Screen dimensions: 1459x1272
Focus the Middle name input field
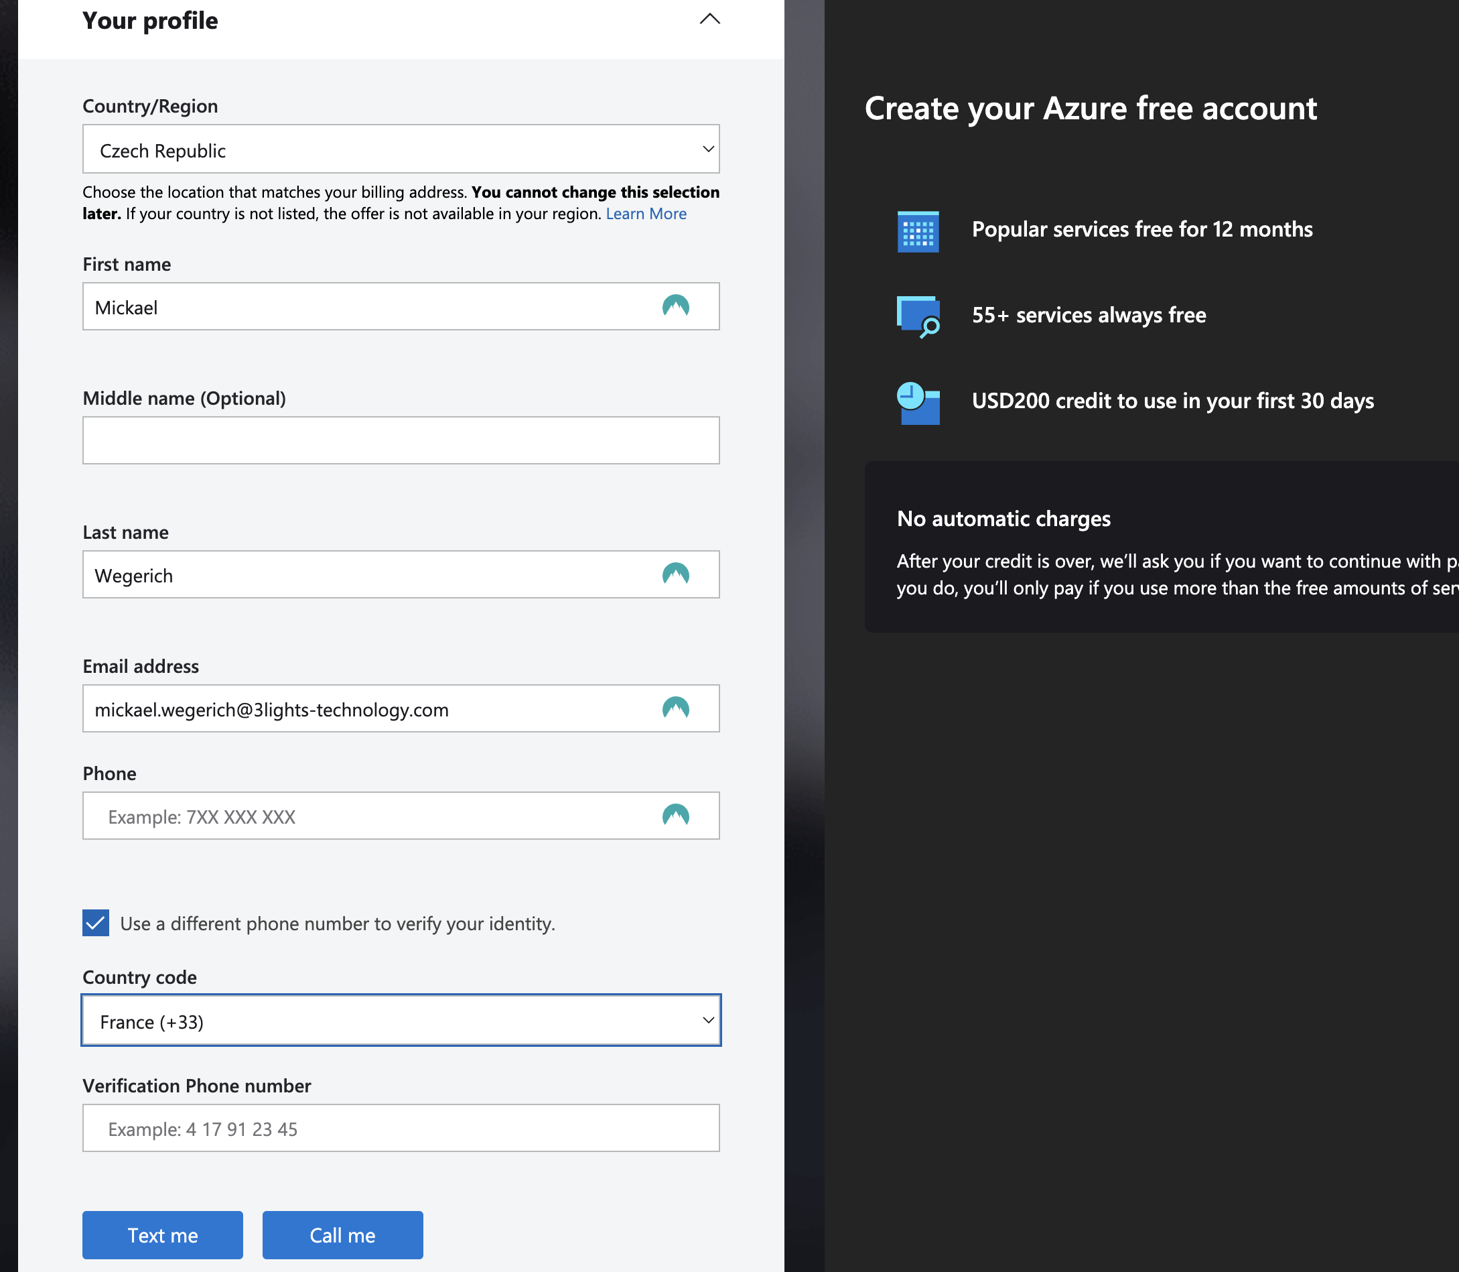click(401, 440)
